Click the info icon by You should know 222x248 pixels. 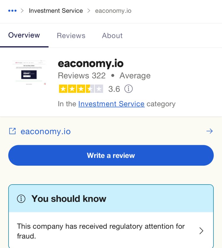(21, 199)
